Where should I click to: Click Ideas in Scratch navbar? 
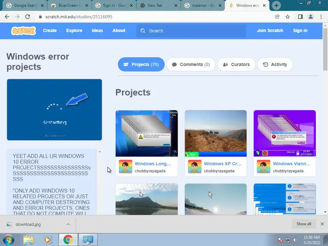tap(97, 30)
